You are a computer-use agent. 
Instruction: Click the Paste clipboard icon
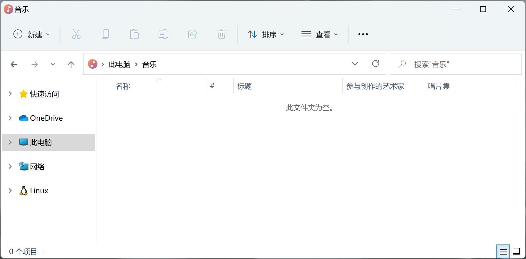point(134,34)
